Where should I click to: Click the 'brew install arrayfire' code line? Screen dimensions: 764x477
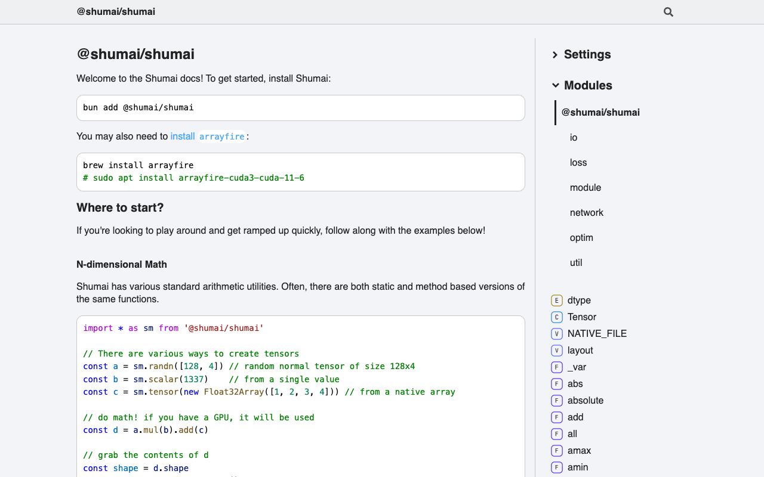[x=138, y=165]
